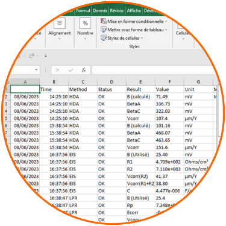
Task: Click the insert function fx icon
Action: (84, 70)
